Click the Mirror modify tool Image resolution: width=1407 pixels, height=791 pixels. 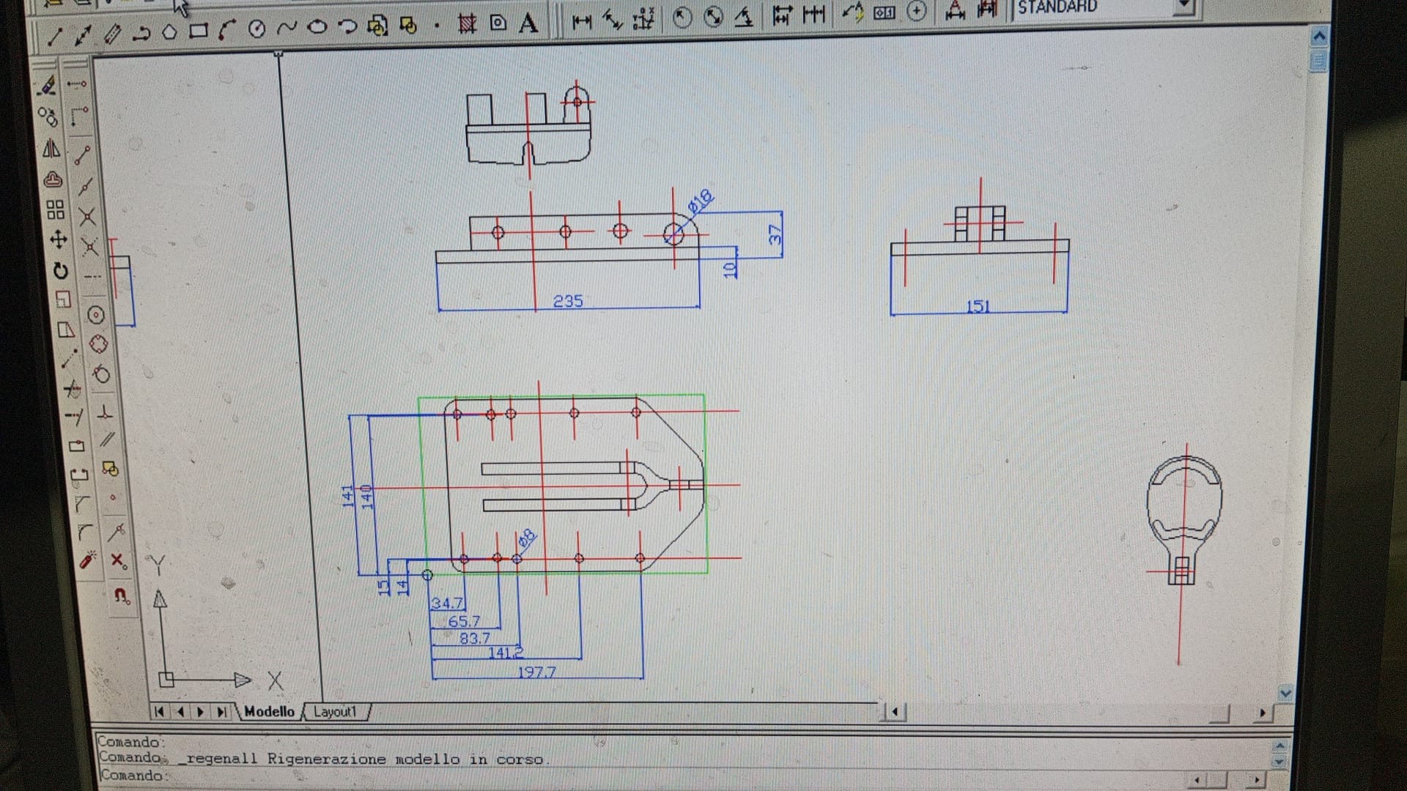(x=51, y=149)
